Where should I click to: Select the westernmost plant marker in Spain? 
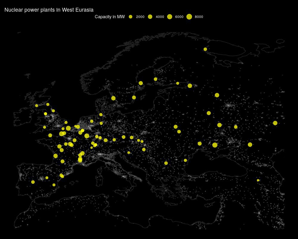point(33,182)
